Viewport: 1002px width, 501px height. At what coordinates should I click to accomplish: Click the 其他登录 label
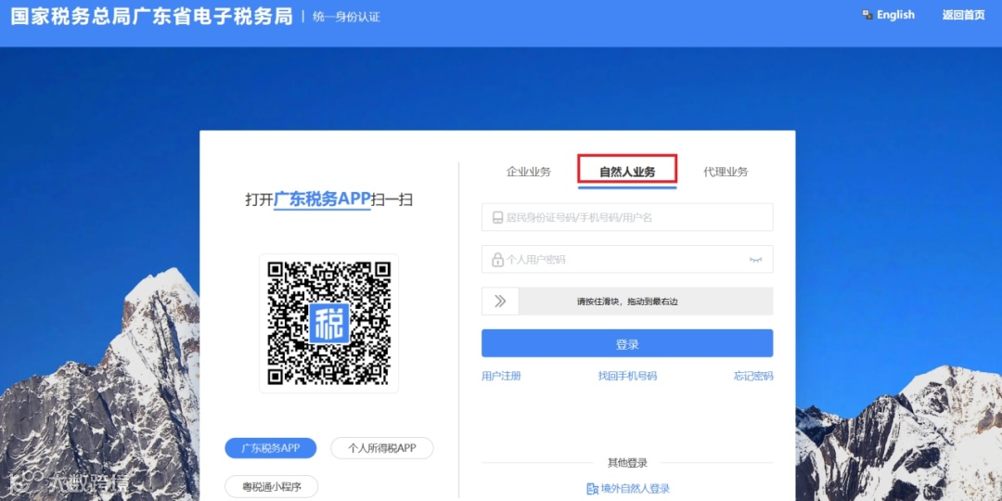tap(627, 463)
